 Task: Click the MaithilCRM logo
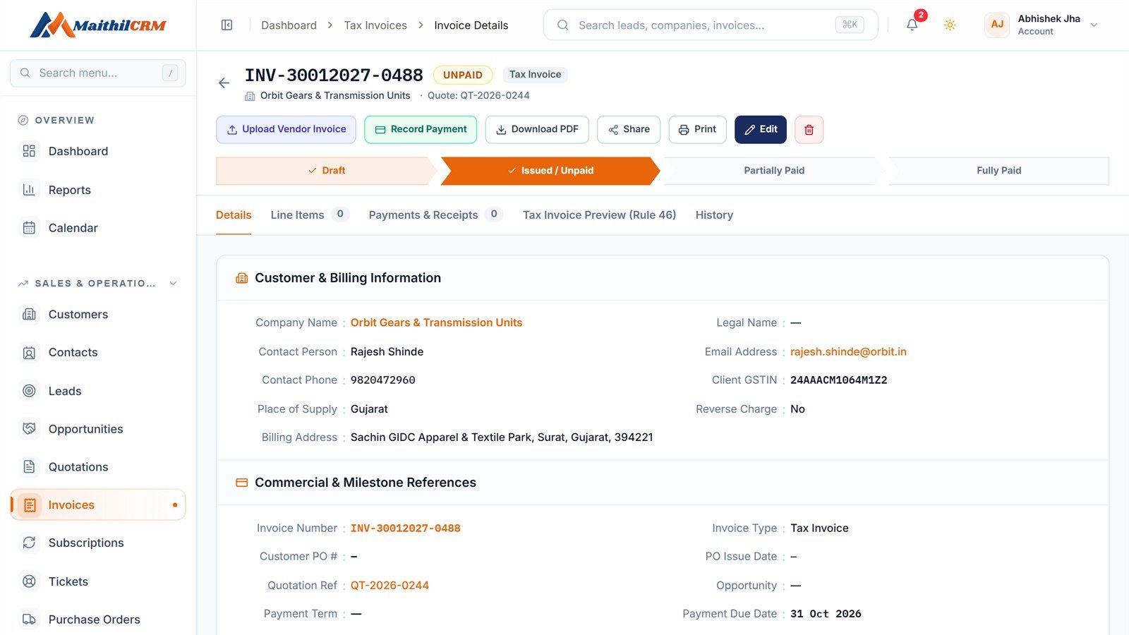[98, 25]
